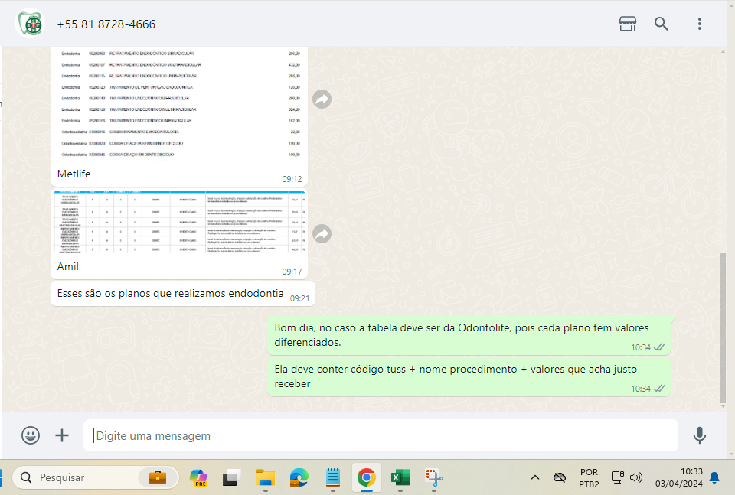Click the chat vertical scrollbar

tap(724, 329)
